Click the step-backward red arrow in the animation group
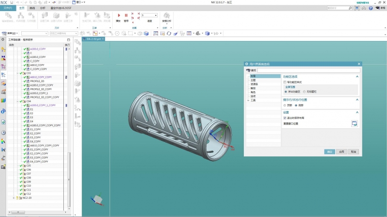 click(x=133, y=14)
